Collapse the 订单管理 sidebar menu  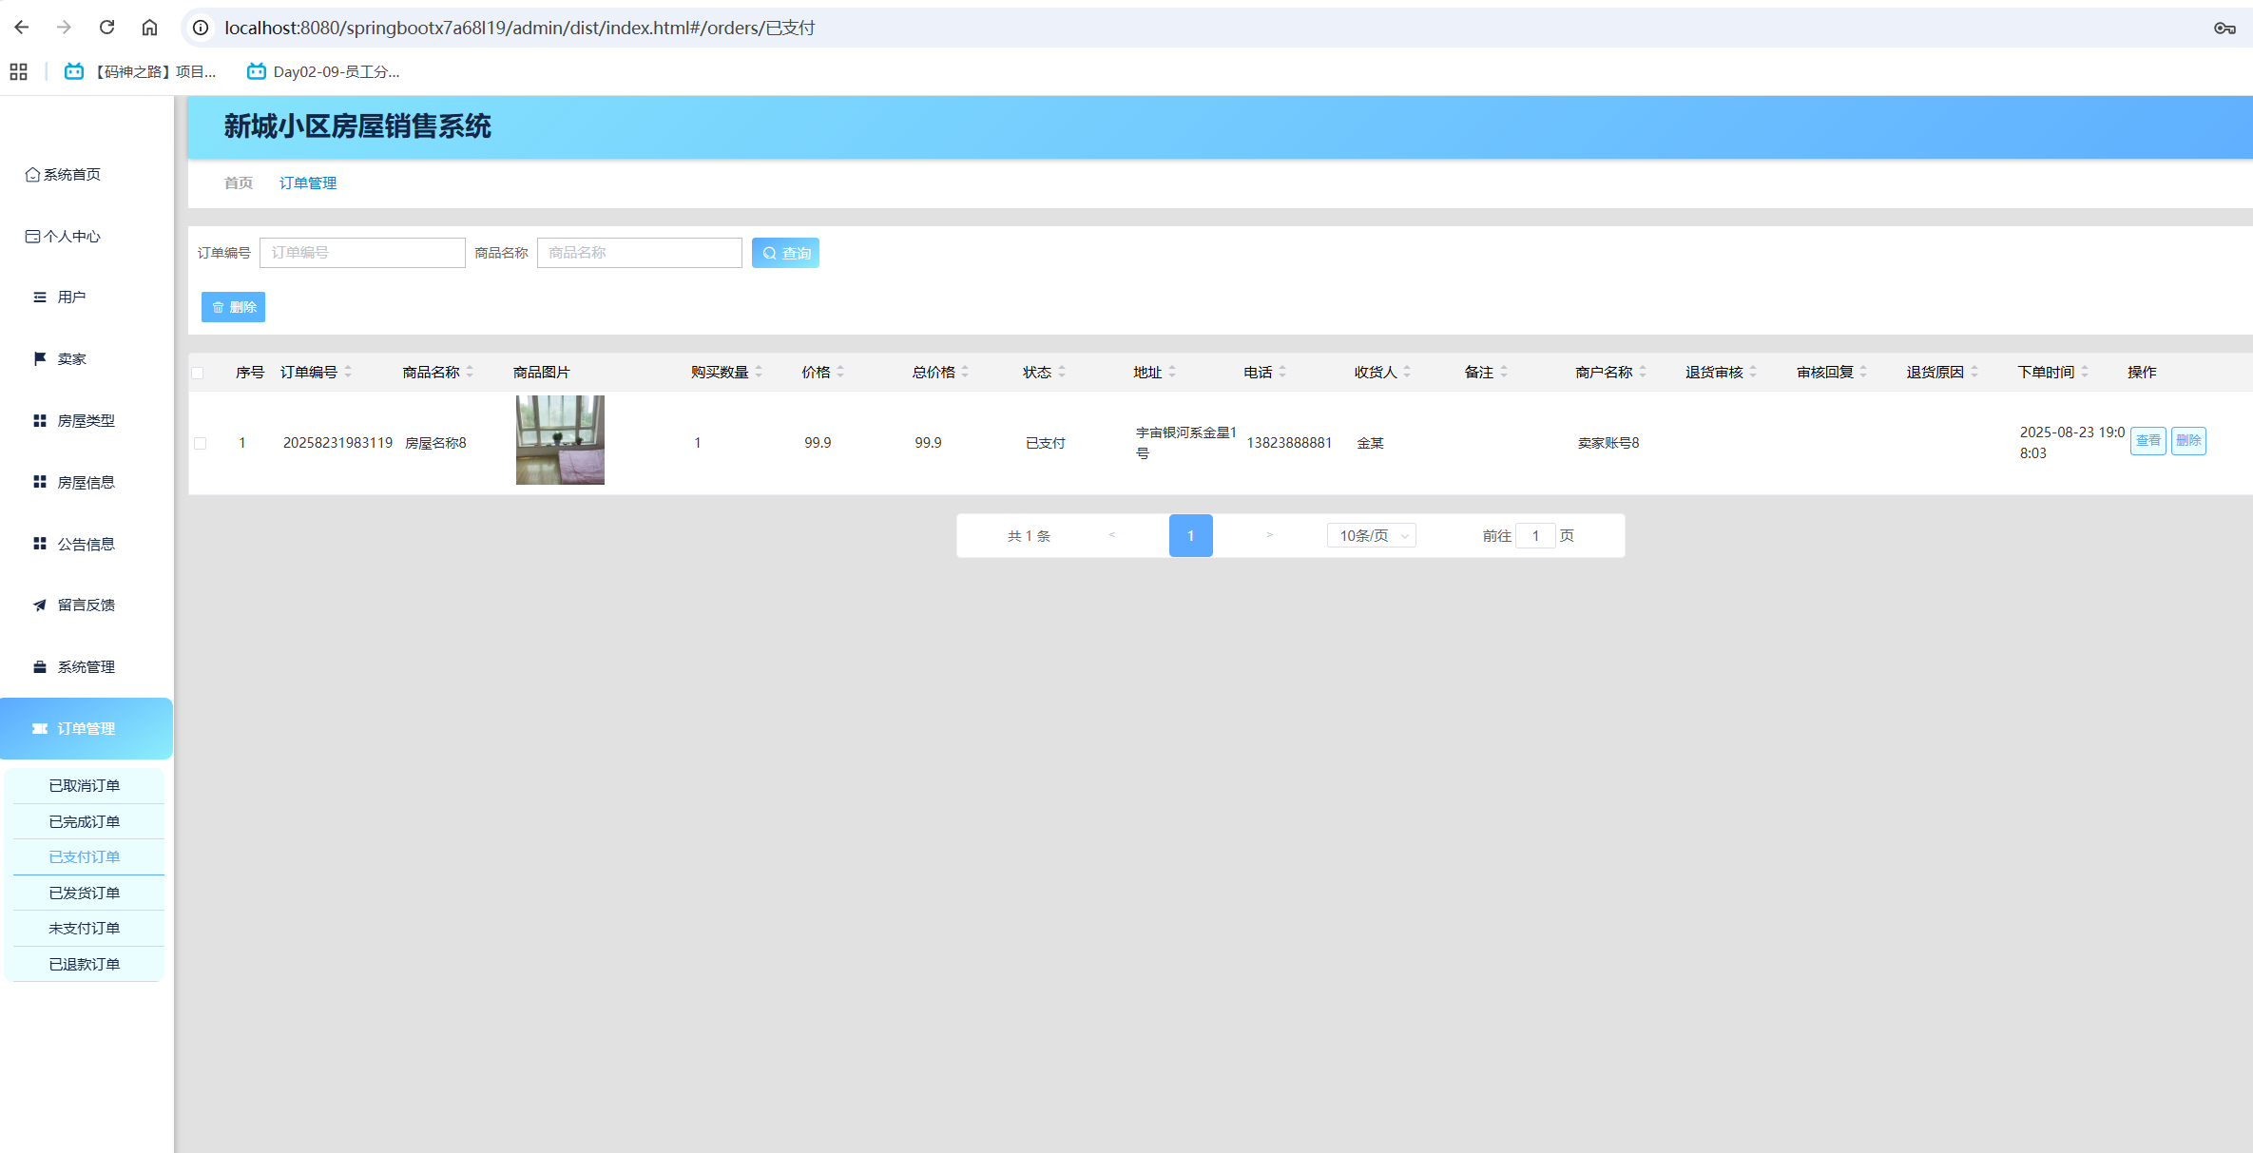point(86,728)
